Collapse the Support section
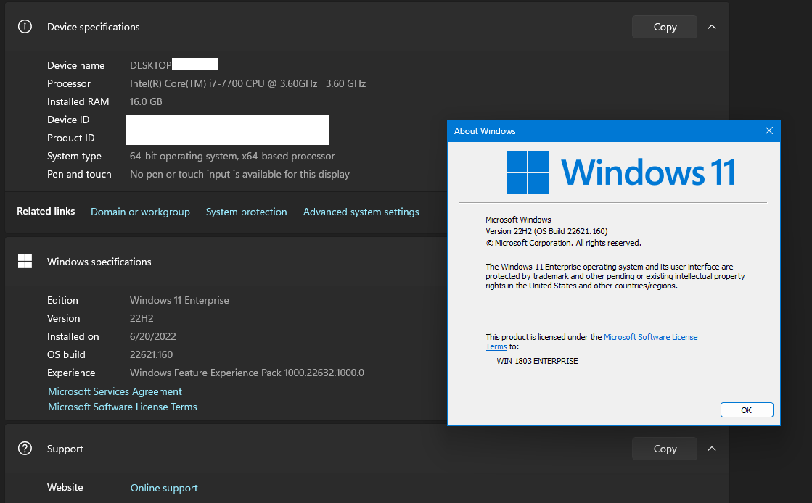This screenshot has width=812, height=503. pyautogui.click(x=712, y=449)
